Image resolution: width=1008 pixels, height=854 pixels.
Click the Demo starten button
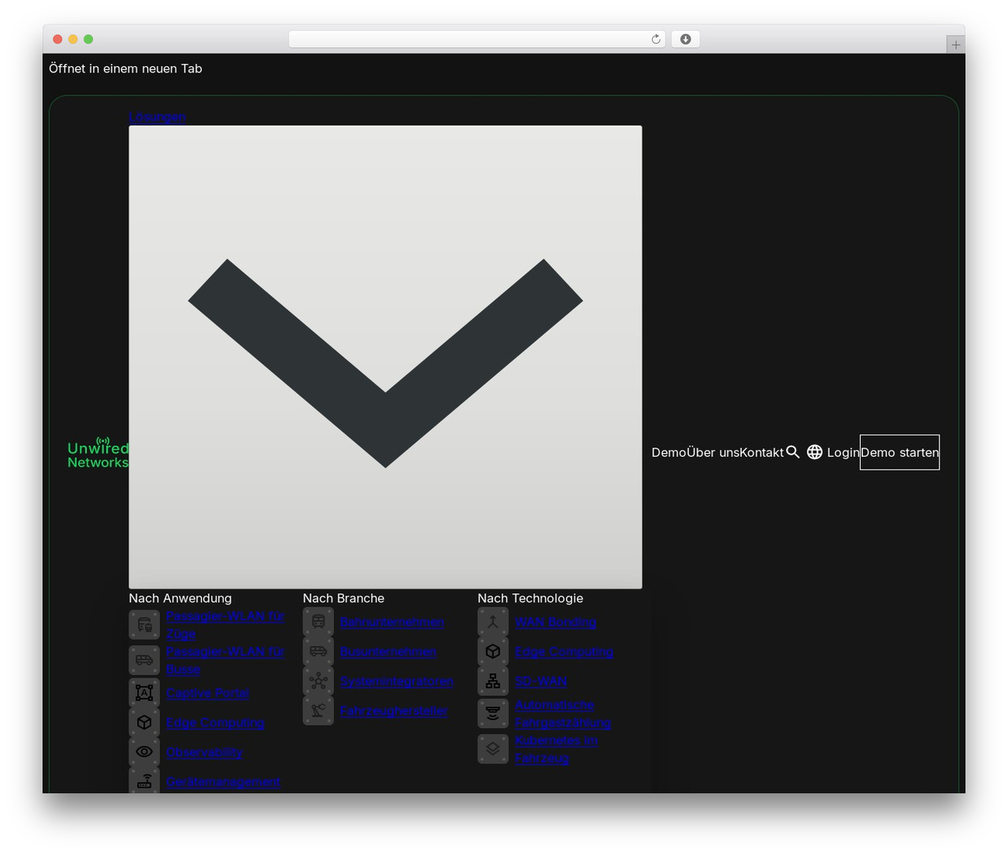tap(899, 452)
